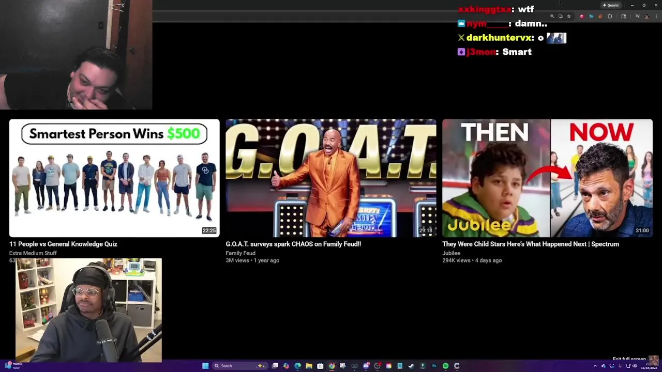Click the title '11 People vs General Knowledge Quiz'
Image resolution: width=662 pixels, height=372 pixels.
(63, 244)
